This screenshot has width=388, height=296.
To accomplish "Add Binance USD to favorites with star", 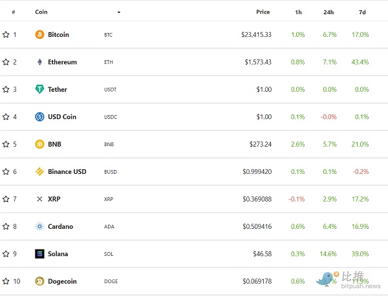I will [6, 172].
